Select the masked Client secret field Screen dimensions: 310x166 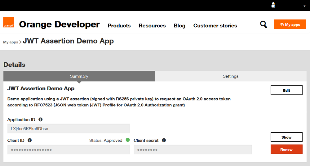193,150
